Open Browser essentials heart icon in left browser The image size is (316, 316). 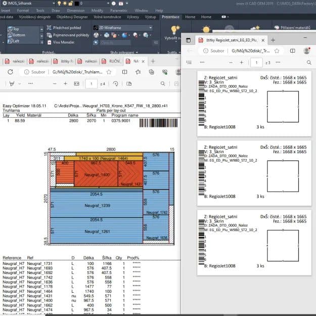165,72
